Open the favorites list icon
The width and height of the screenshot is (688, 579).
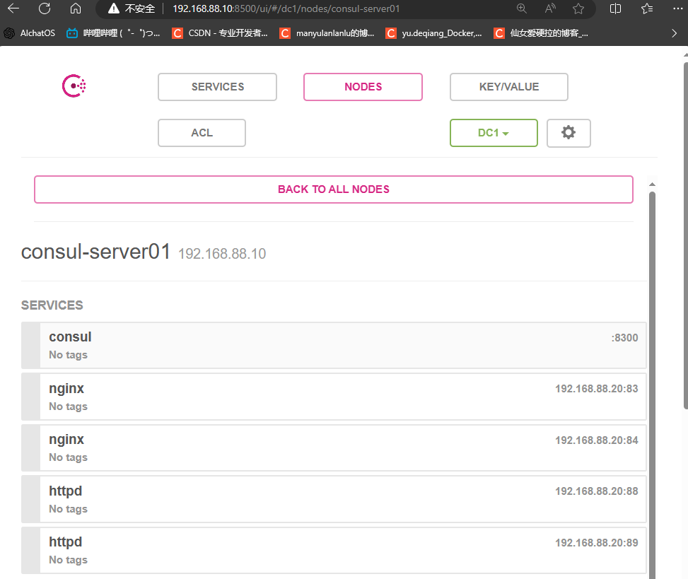[x=647, y=8]
